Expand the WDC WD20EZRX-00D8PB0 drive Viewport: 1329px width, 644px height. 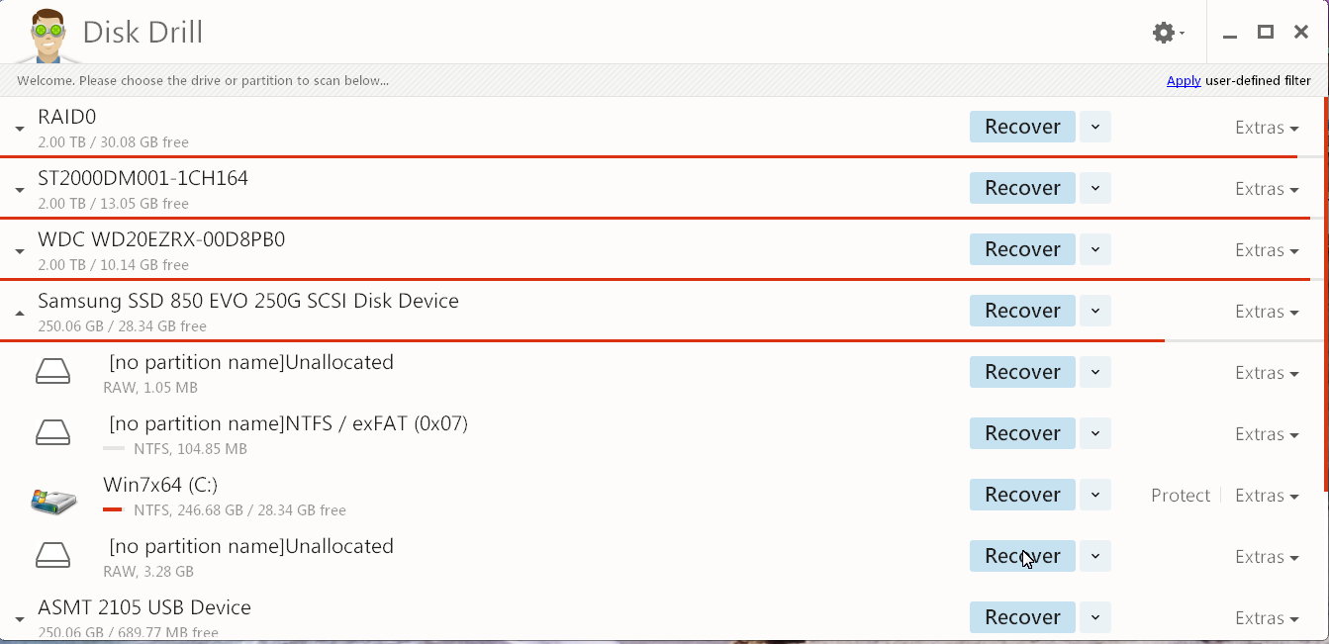tap(20, 251)
